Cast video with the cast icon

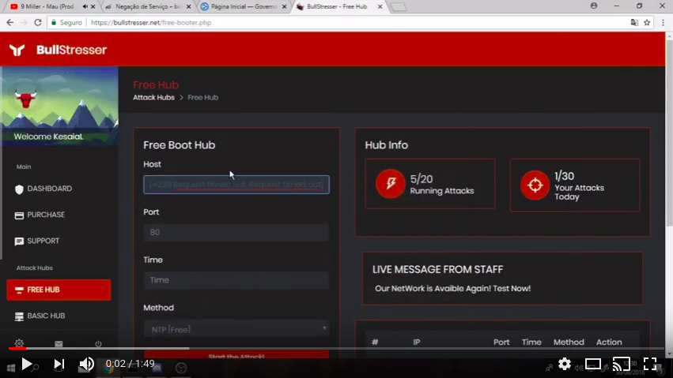[621, 365]
